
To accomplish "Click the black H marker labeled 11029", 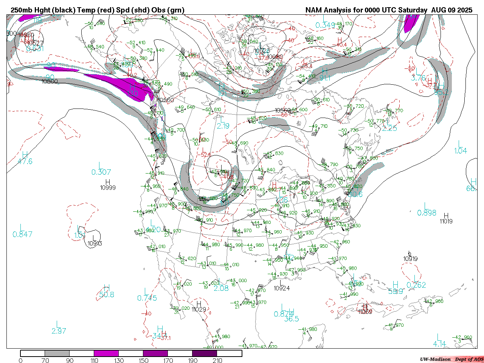I will [199, 304].
